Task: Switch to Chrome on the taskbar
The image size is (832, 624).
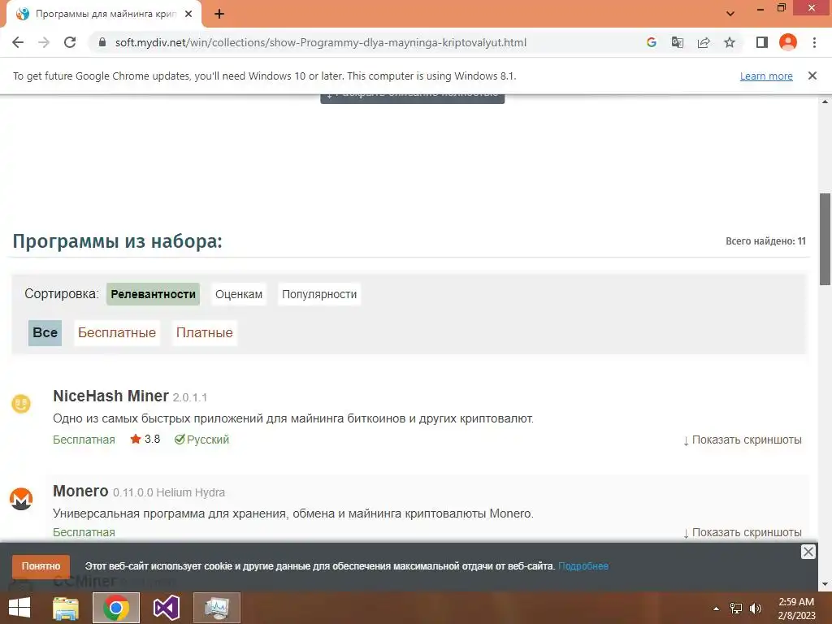Action: 116,608
